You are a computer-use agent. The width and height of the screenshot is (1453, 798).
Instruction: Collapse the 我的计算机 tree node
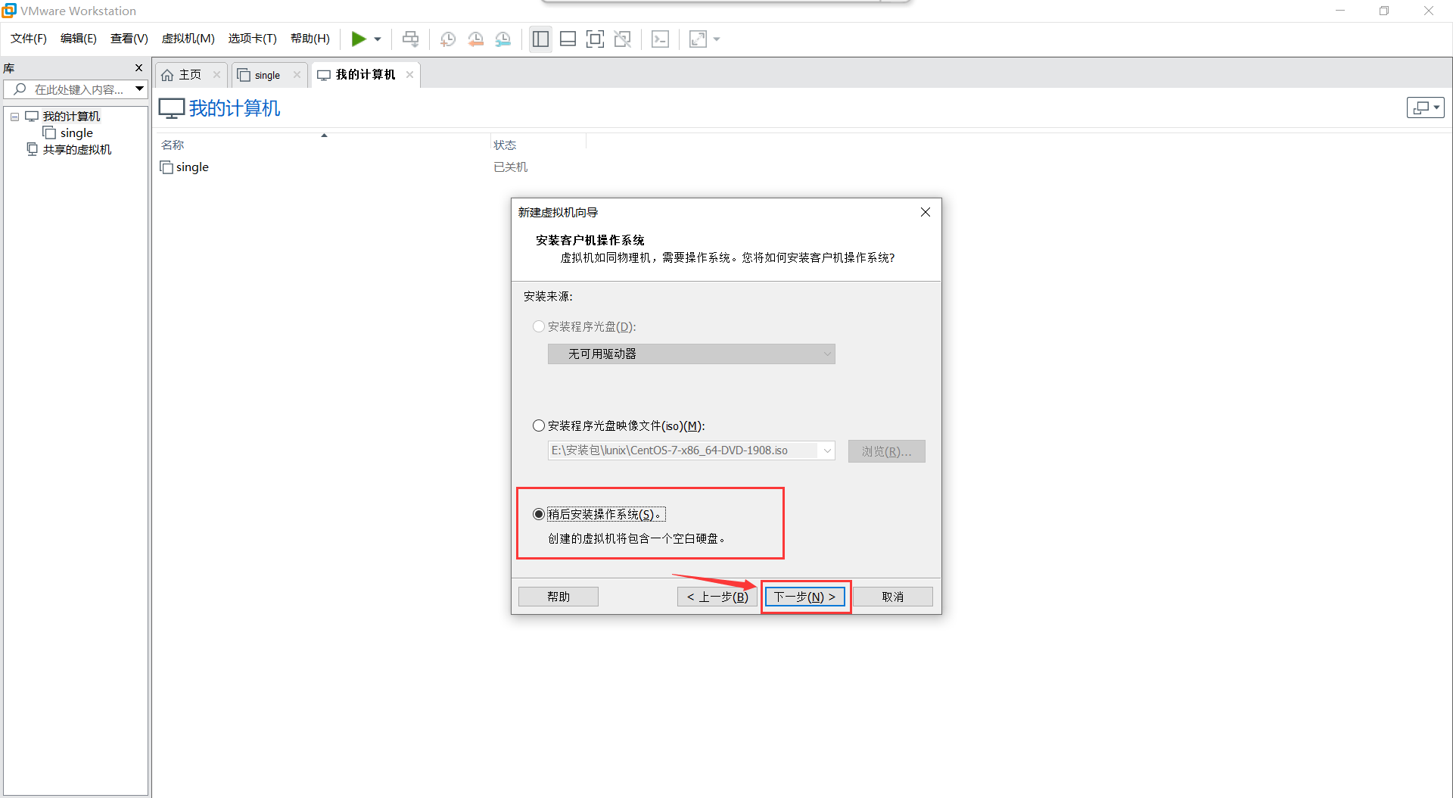[x=14, y=116]
